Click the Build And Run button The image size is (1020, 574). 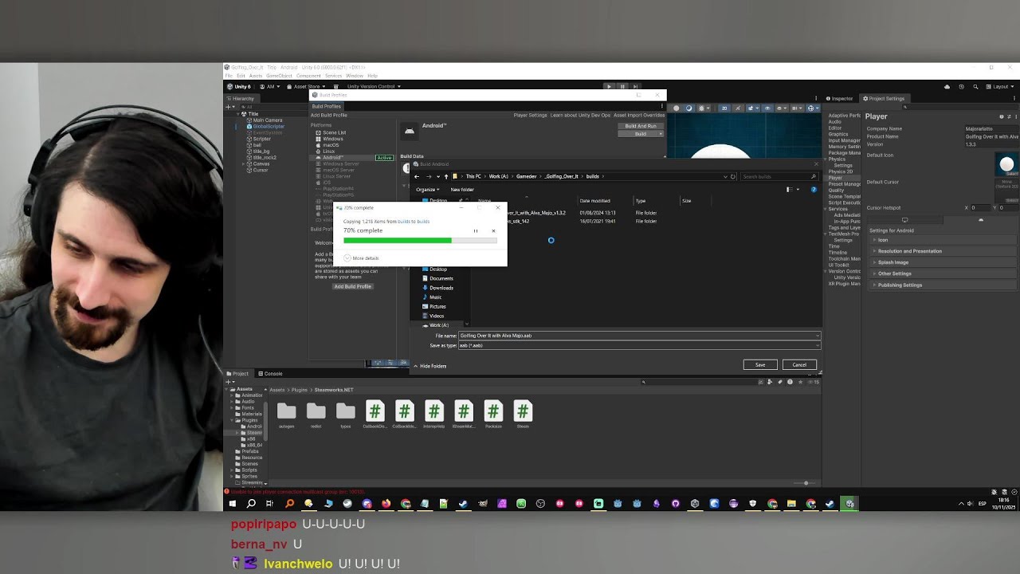tap(641, 126)
